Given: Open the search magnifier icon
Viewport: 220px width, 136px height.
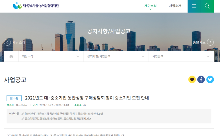Looking at the screenshot, I should click(207, 6).
